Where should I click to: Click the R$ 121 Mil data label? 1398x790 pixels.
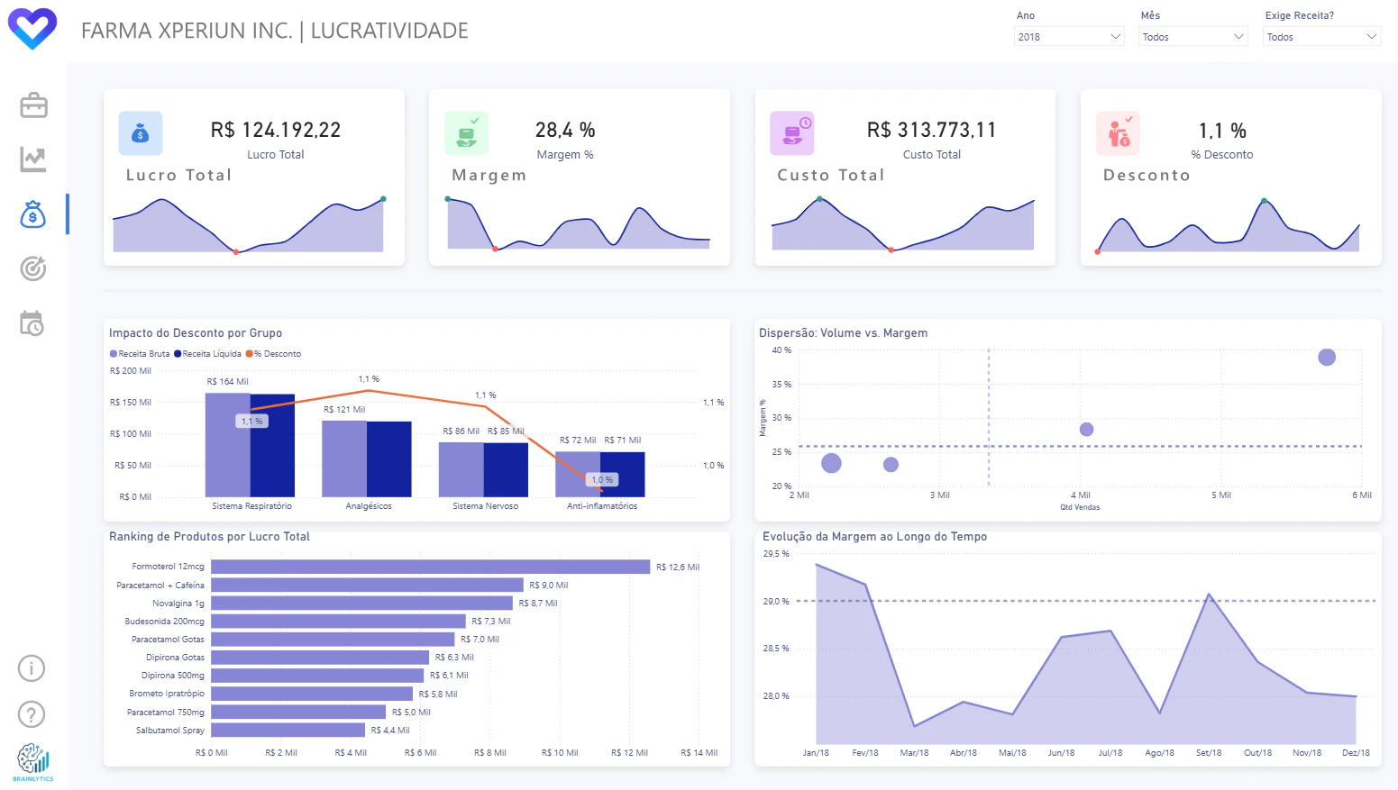pos(344,410)
